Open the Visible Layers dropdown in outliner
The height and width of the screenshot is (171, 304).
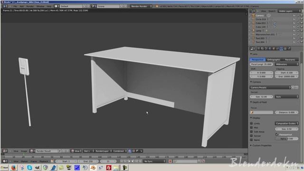pyautogui.click(x=289, y=11)
